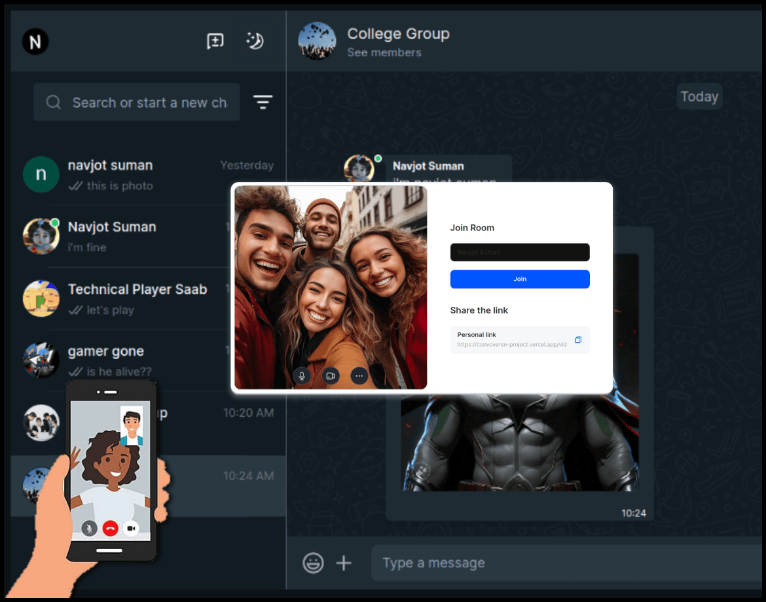Image resolution: width=766 pixels, height=602 pixels.
Task: Click the new chat icon
Action: click(x=215, y=41)
